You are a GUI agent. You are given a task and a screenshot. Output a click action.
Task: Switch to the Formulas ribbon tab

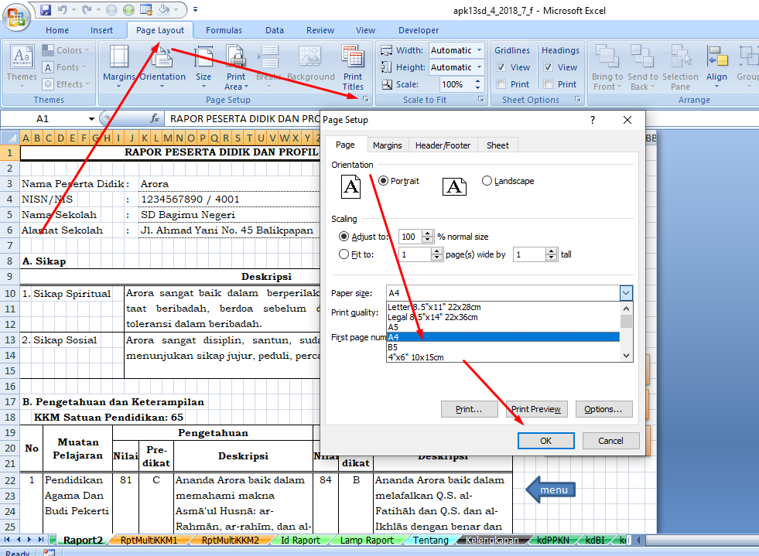(223, 30)
